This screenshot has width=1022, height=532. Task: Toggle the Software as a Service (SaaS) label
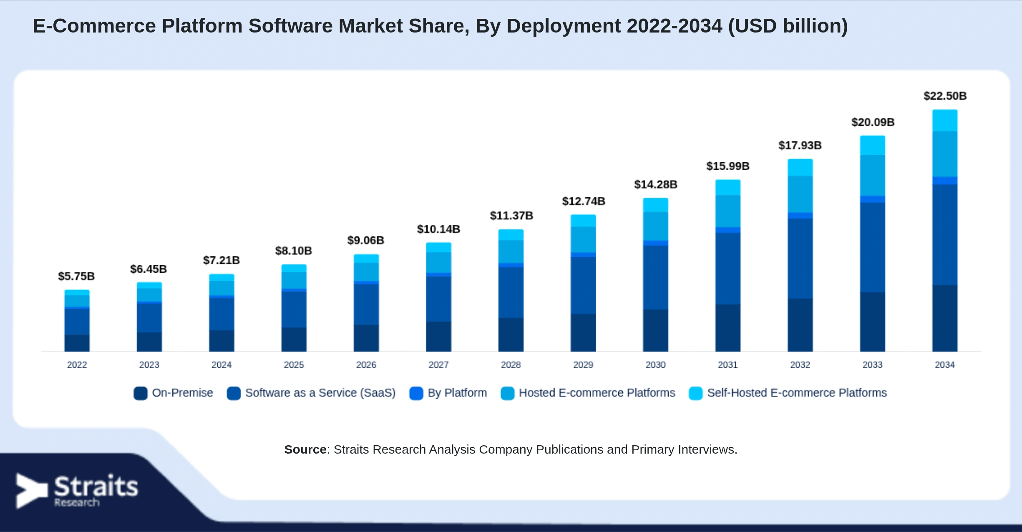pos(320,393)
